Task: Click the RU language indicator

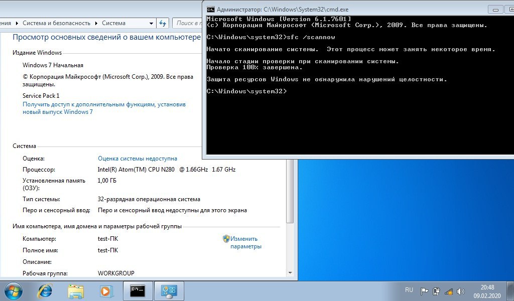Action: pyautogui.click(x=409, y=290)
